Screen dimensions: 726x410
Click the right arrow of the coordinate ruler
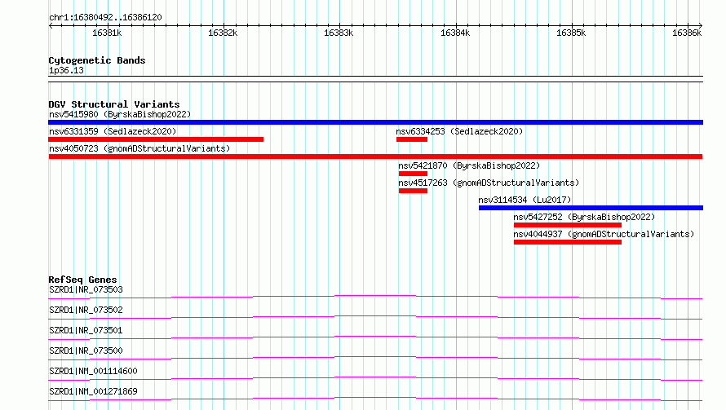click(701, 25)
